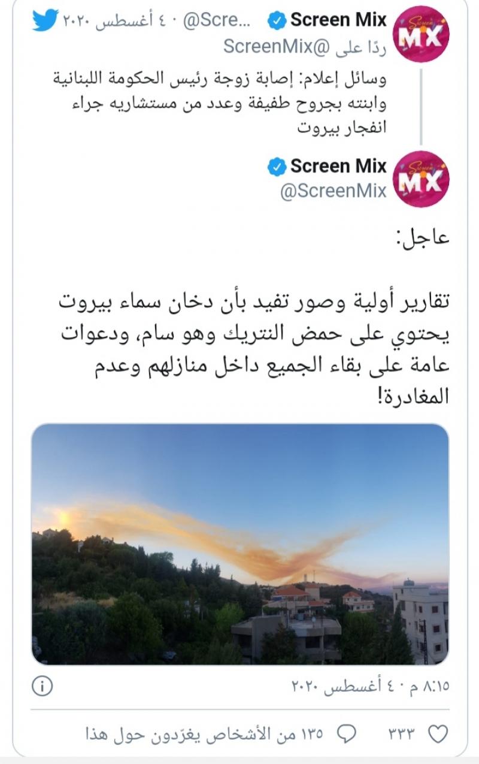Open the top Screen Mix display name

point(339,20)
